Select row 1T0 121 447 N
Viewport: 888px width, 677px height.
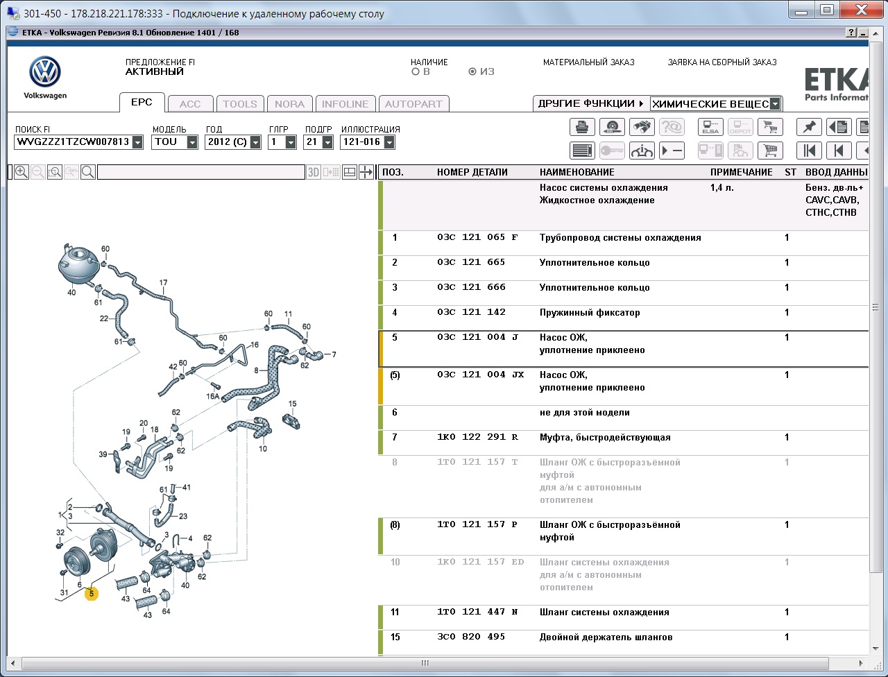624,617
